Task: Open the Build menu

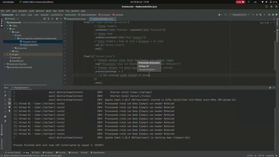Action: pos(48,11)
